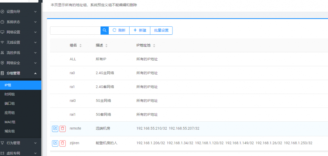Screen dimensions: 328x156
Task: Click the 2.4G主网络 description cell
Action: 105,73
